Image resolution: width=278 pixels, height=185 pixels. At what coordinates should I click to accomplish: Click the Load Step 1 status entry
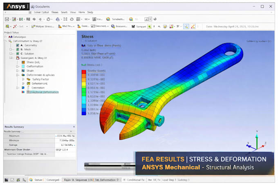169,180
